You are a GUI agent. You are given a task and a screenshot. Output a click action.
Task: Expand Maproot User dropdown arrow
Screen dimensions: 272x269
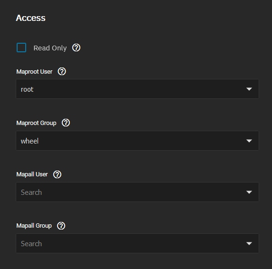pyautogui.click(x=249, y=89)
